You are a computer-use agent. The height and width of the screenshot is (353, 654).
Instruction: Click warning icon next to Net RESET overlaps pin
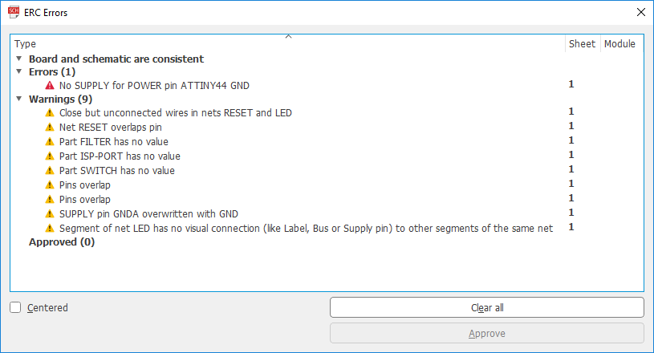50,128
